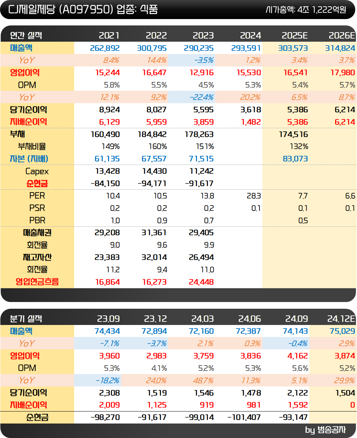Image resolution: width=357 pixels, height=438 pixels.
Task: Select the quarterly revenue YoY cell -7.1%
Action: (x=110, y=344)
